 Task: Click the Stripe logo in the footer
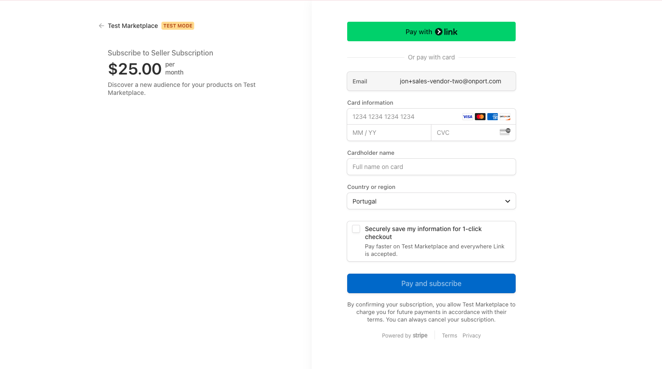click(420, 335)
